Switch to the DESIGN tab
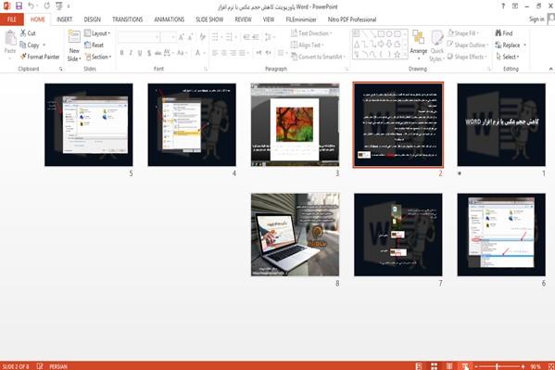This screenshot has height=370, width=555. 93,19
